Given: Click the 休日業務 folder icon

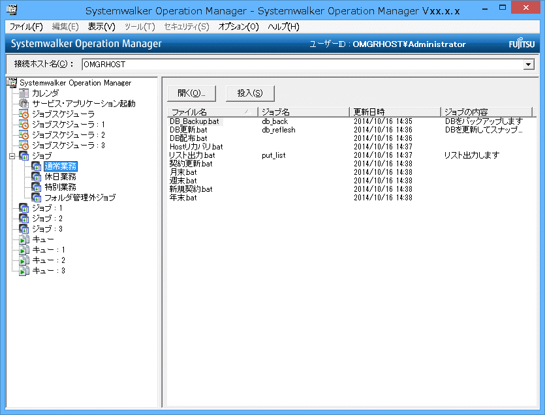Looking at the screenshot, I should click(37, 177).
